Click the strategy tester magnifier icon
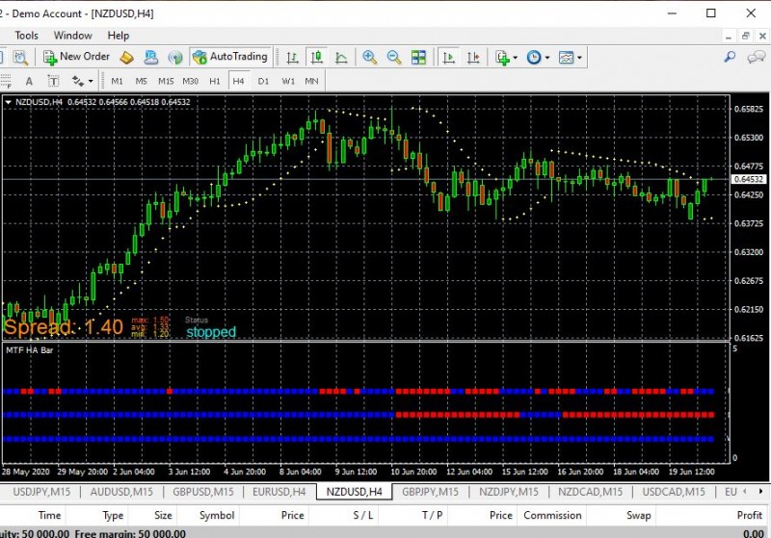The image size is (771, 538). tap(20, 58)
